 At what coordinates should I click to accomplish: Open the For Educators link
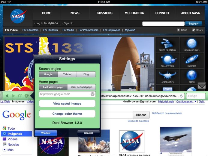click(30, 30)
